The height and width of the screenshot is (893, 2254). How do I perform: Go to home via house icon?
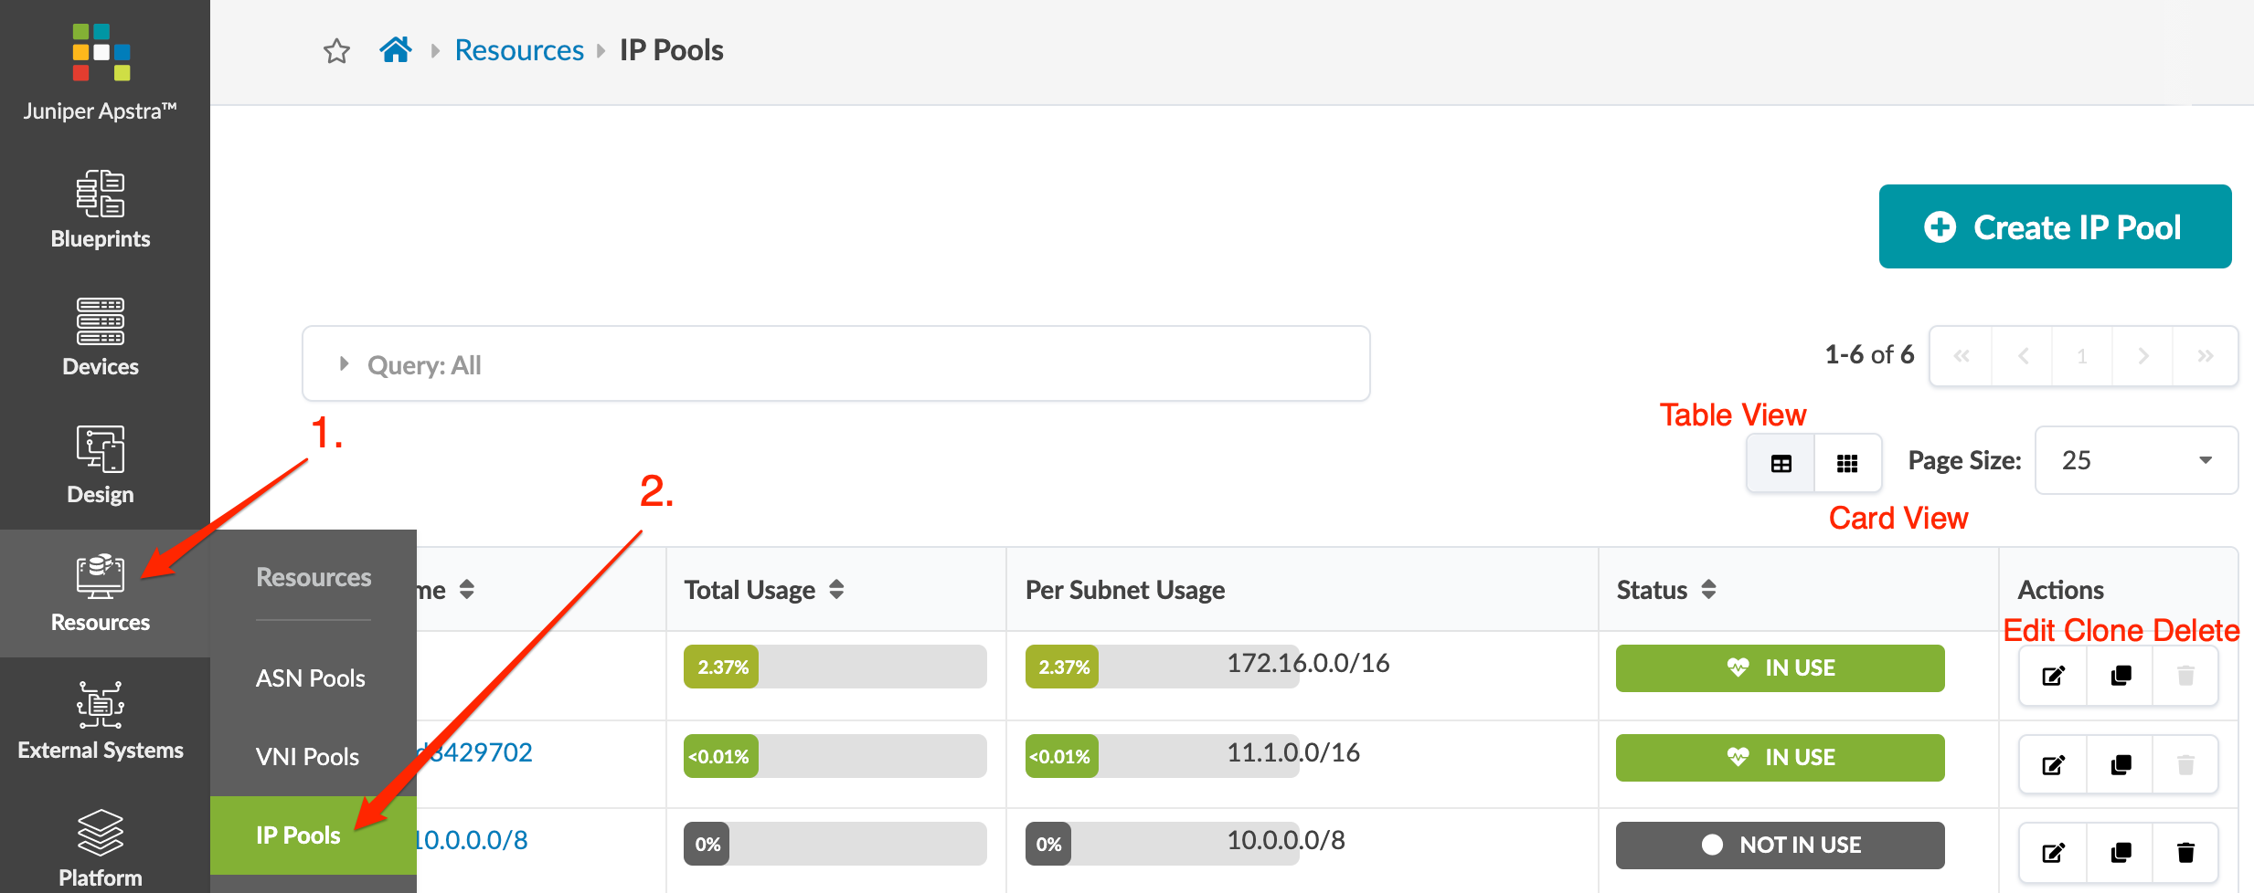[x=396, y=49]
